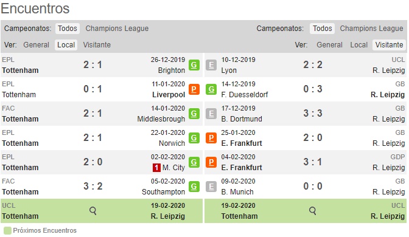Click gray E badge for B. Munich match

(211, 187)
